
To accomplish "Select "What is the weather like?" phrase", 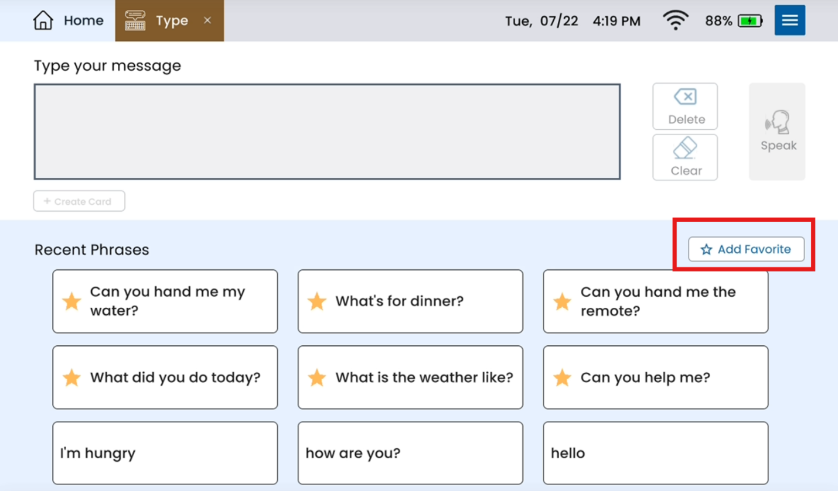I will coord(423,377).
